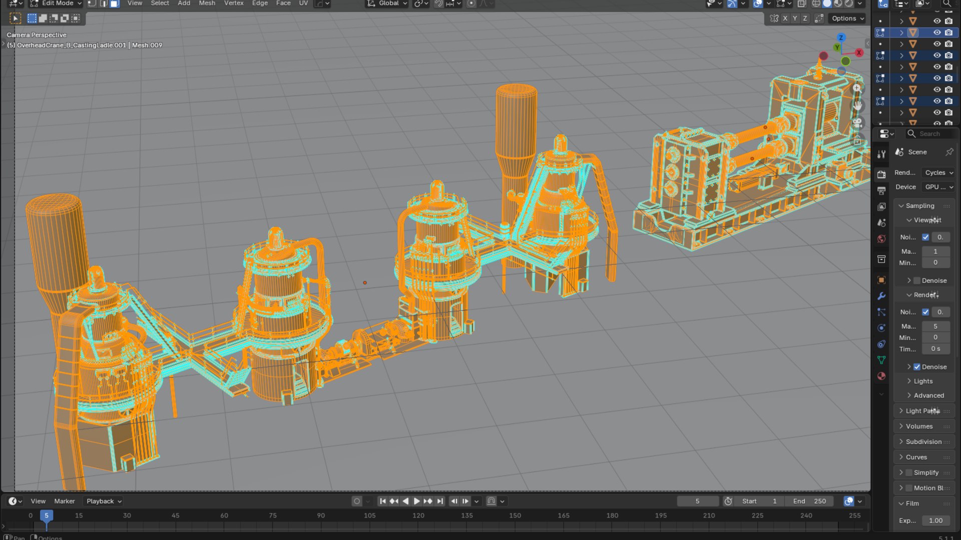
Task: Click the Film Exposure slider field
Action: (935, 520)
